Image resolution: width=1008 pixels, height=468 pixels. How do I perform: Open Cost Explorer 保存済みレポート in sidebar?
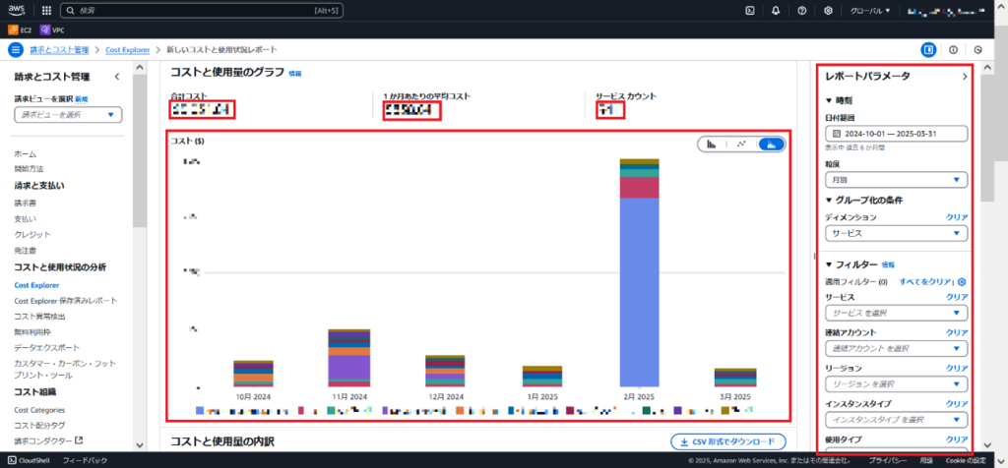[x=65, y=301]
